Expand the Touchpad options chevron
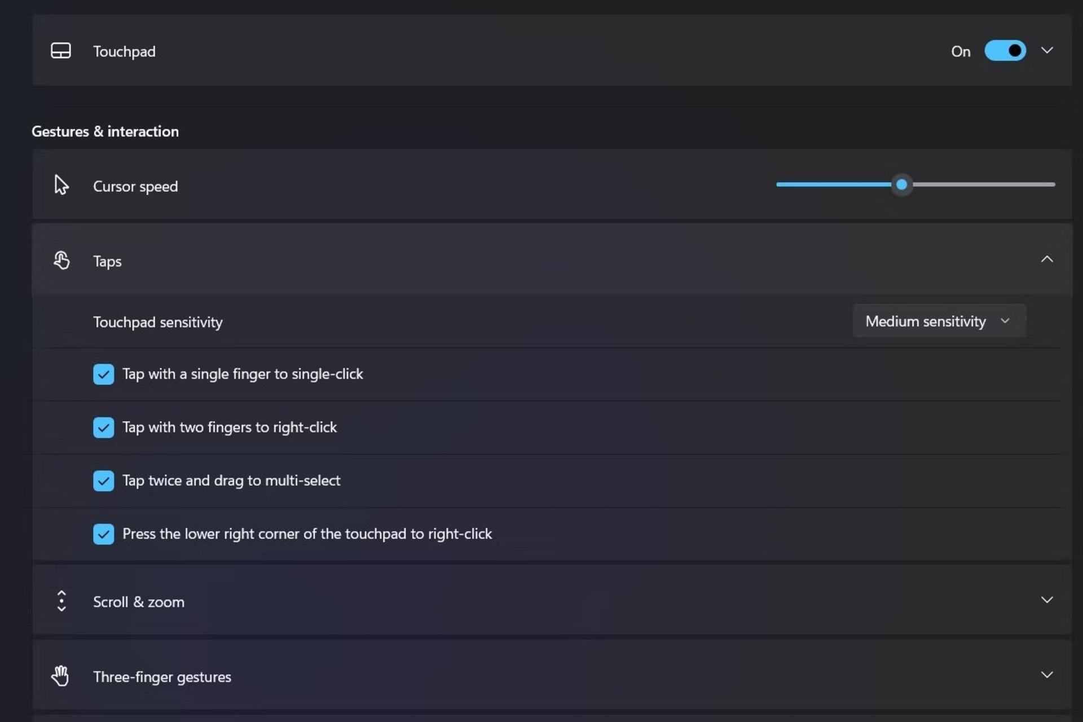This screenshot has height=722, width=1083. (x=1047, y=50)
